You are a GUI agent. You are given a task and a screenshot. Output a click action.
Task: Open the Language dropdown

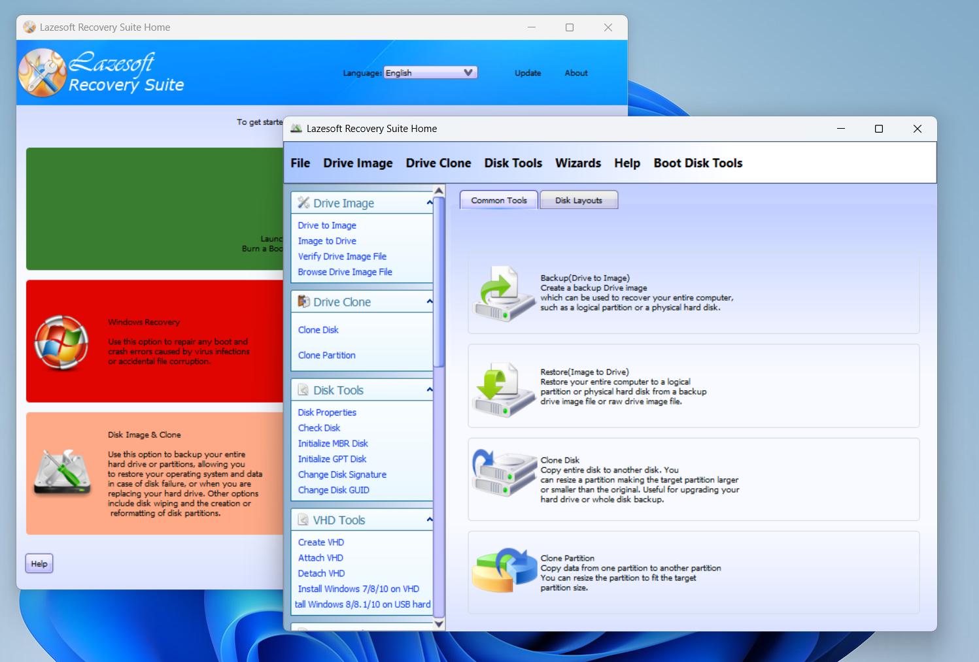(x=430, y=73)
